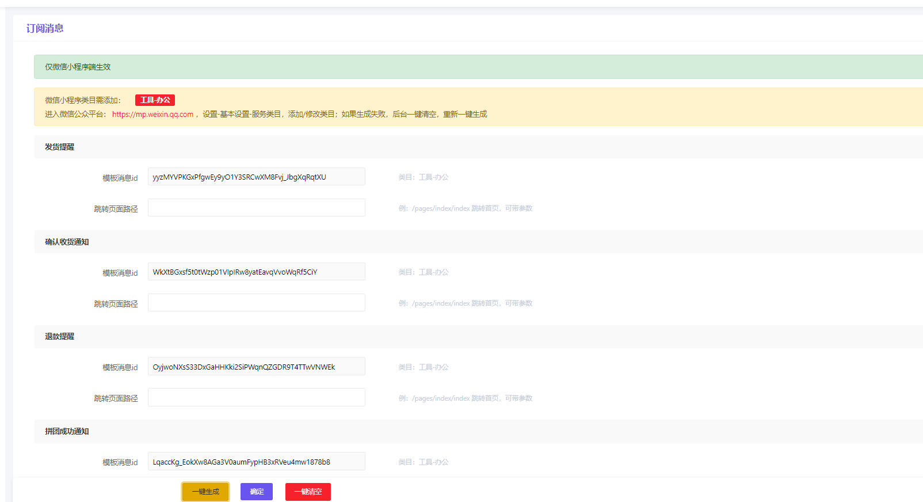Screen dimensions: 923x502
Task: Click 类目: 工具-办公 hint beside 退款提醒 template id
Action: coord(424,367)
